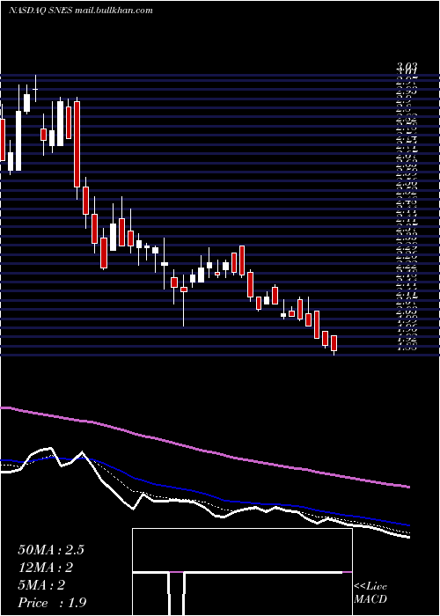Click the Price : 1.9 label
The width and height of the screenshot is (440, 616).
click(x=52, y=603)
